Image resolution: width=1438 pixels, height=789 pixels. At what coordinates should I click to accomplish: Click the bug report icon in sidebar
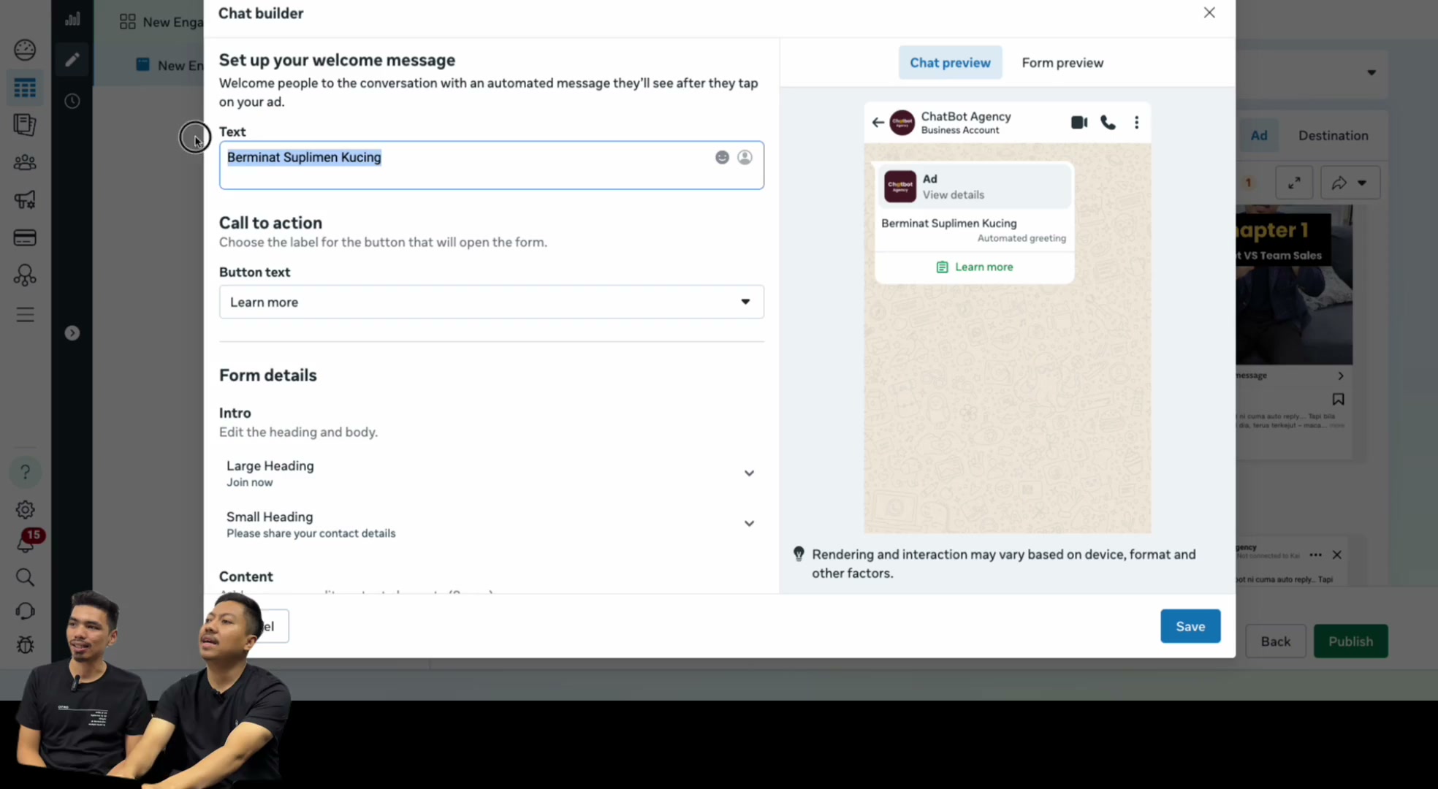click(25, 645)
